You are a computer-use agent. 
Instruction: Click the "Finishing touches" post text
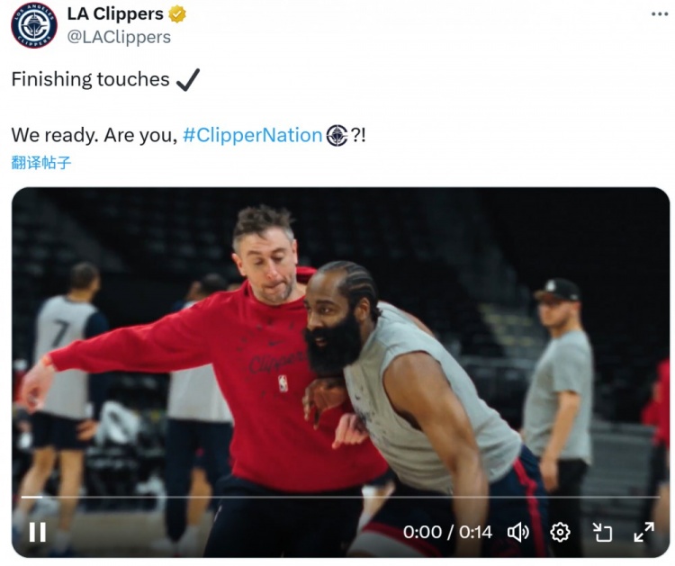point(90,79)
